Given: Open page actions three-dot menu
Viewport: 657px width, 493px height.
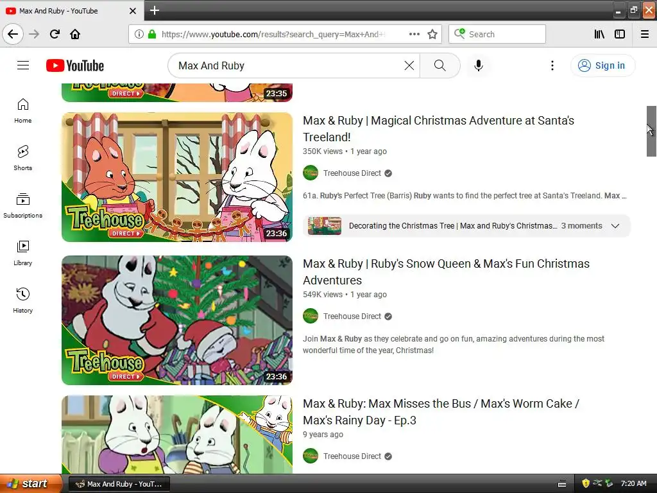Looking at the screenshot, I should click(x=414, y=34).
